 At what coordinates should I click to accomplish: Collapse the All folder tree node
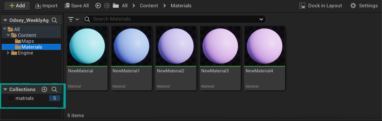(4, 29)
